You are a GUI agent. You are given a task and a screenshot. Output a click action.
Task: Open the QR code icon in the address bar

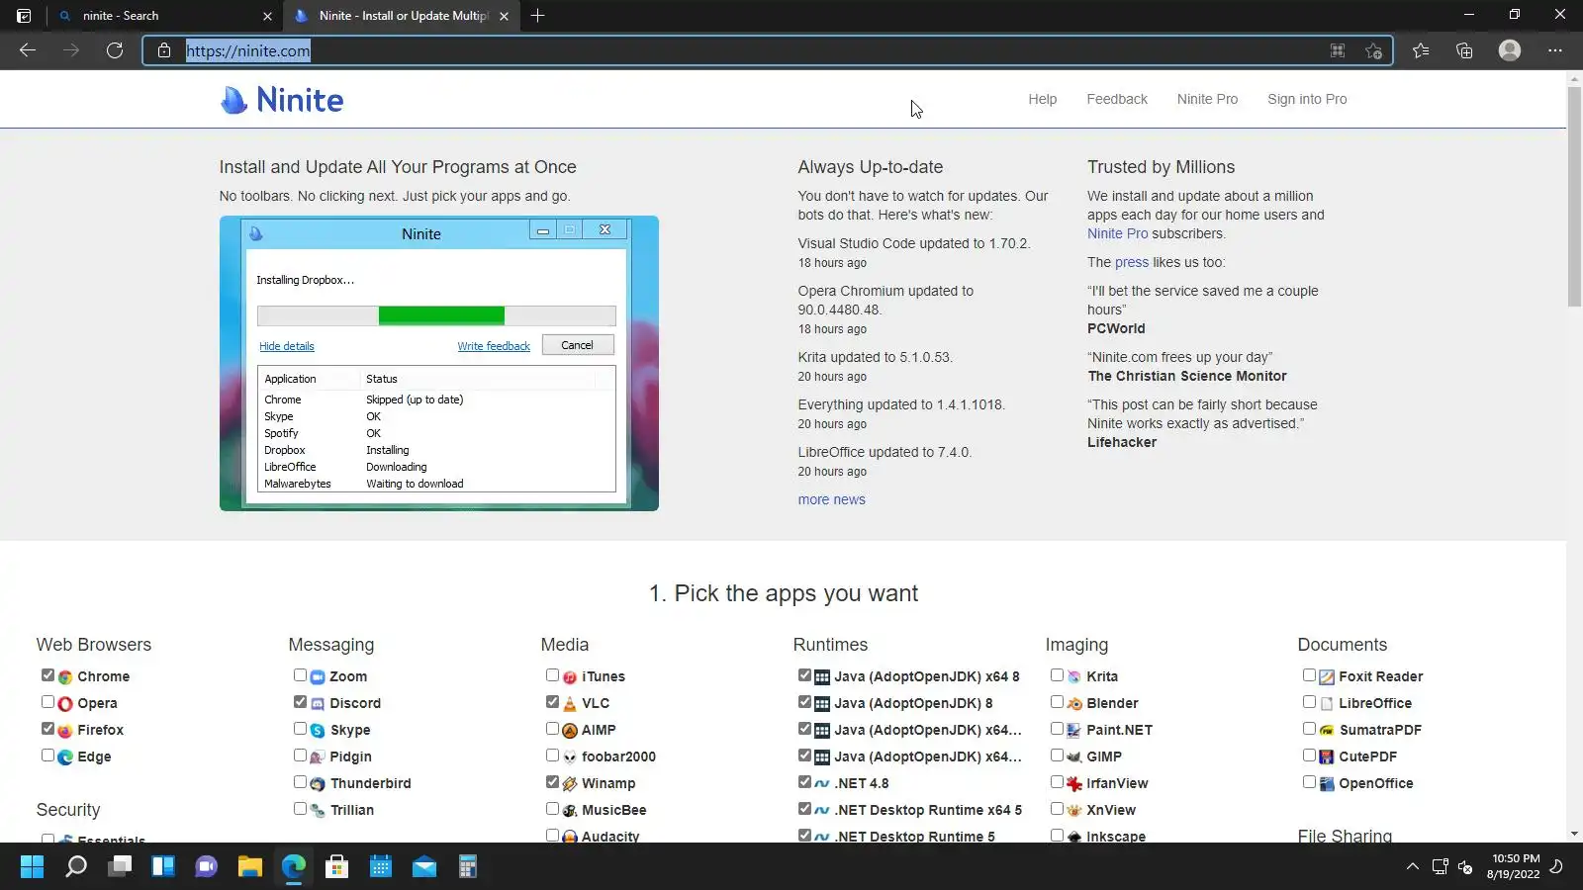tap(1338, 50)
